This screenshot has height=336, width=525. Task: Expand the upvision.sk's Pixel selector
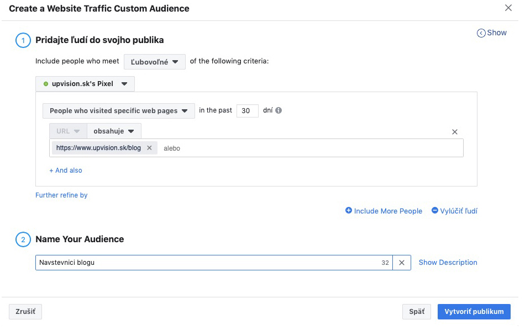[85, 84]
